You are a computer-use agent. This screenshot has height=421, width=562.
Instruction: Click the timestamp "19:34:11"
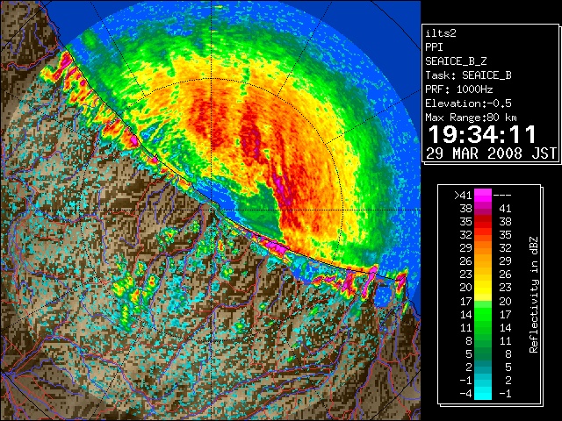click(482, 135)
